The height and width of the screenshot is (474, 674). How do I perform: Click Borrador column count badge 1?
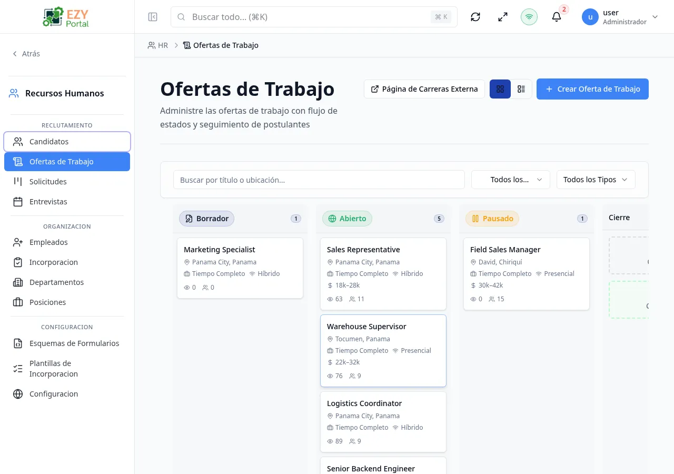296,219
